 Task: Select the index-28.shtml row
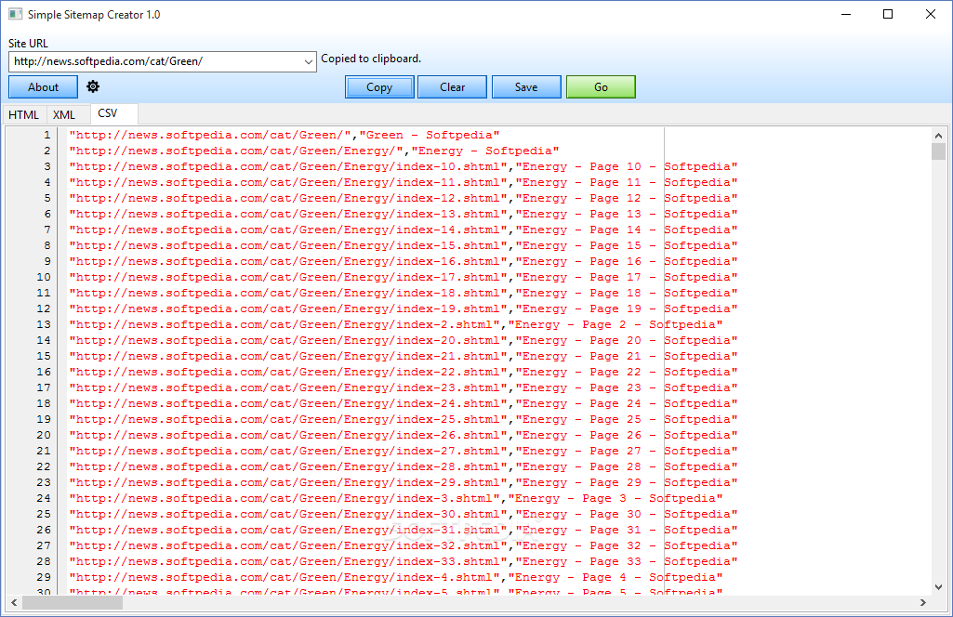point(403,466)
